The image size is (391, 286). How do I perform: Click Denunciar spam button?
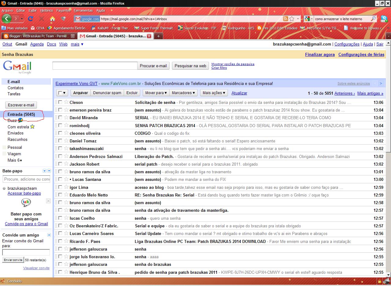click(107, 93)
